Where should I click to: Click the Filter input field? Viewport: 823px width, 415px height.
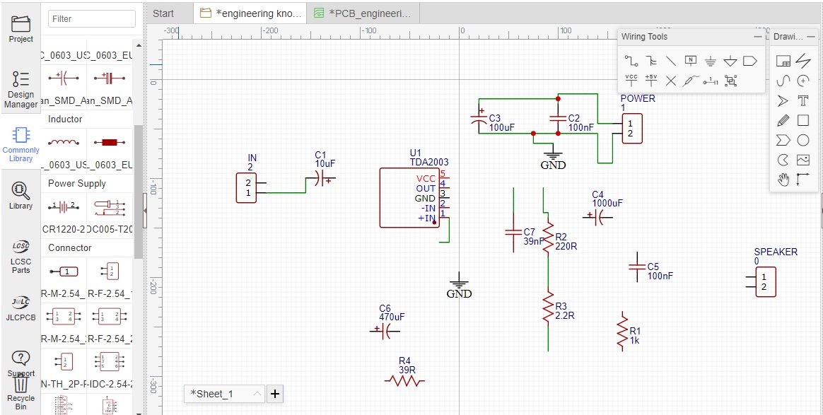click(91, 18)
